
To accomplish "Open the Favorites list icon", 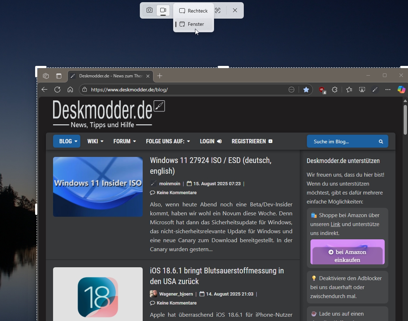I will pos(349,90).
